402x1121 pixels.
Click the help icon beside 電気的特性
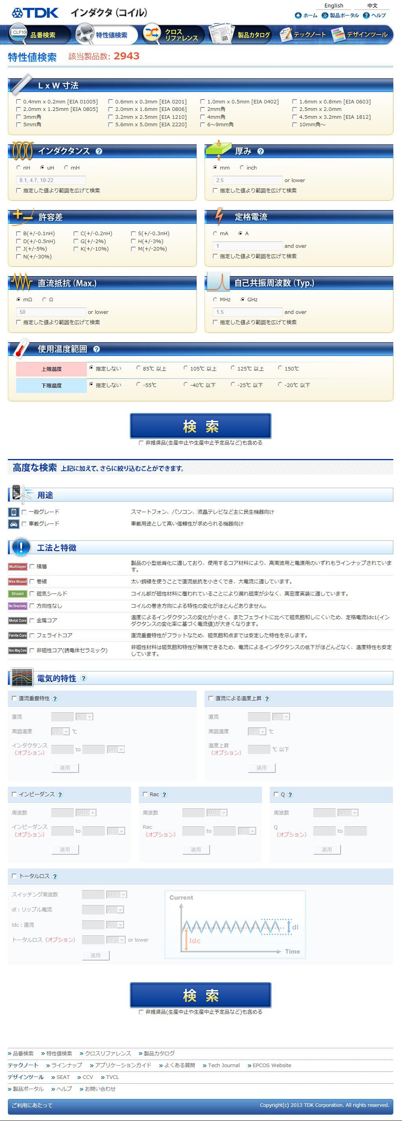(83, 678)
